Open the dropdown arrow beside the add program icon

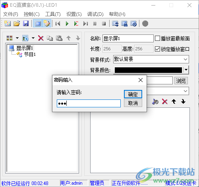point(33,38)
